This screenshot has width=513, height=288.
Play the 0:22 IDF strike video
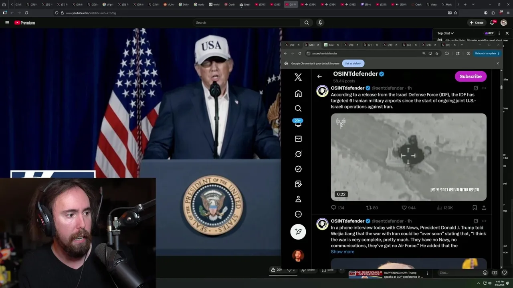pyautogui.click(x=408, y=157)
